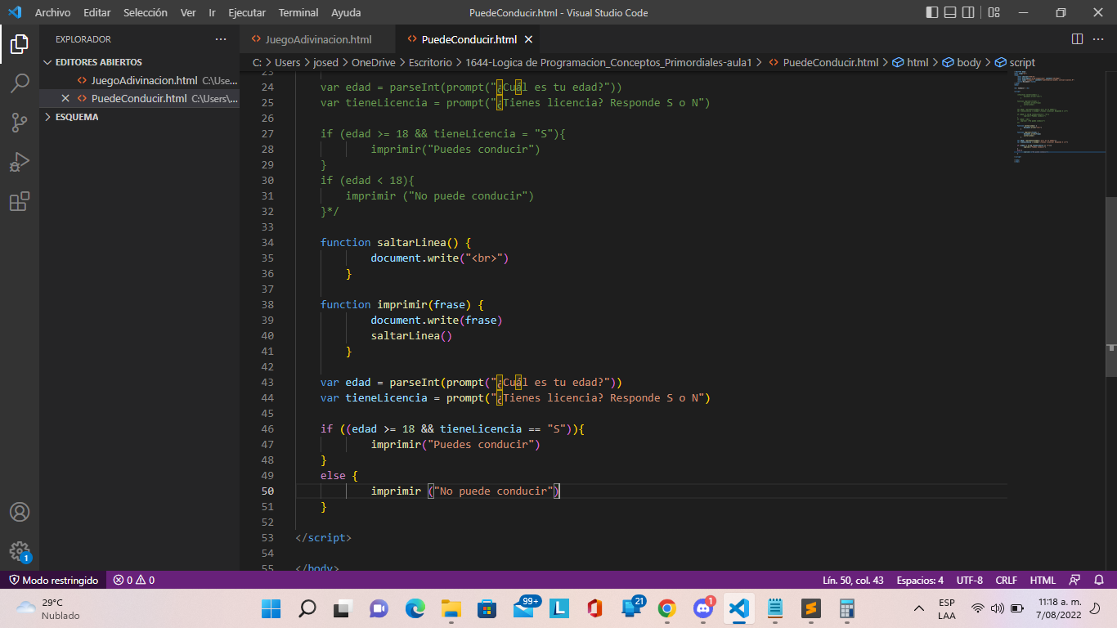Open the Accounts menu icon
The height and width of the screenshot is (628, 1117).
(20, 512)
